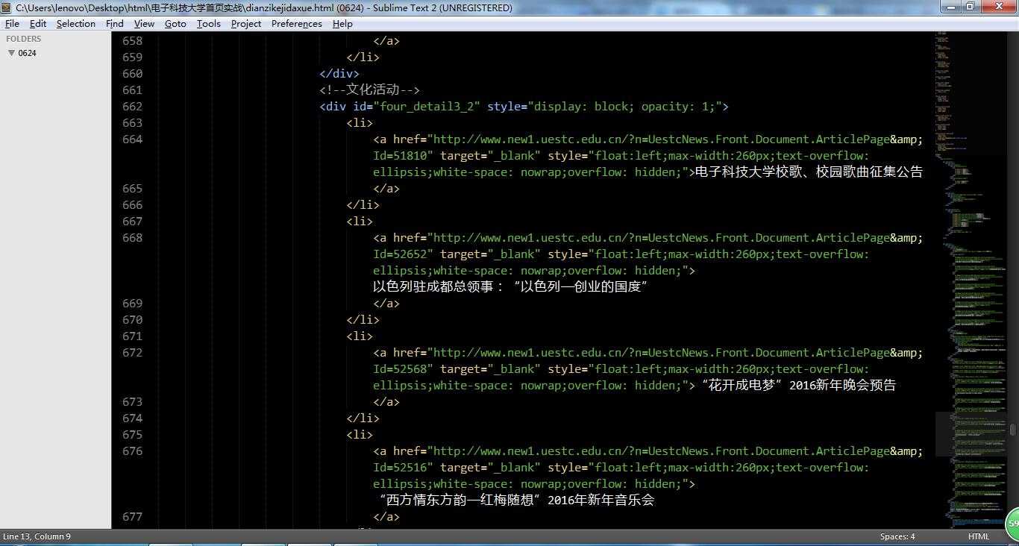Open the Goto menu
The image size is (1019, 546).
(x=175, y=24)
